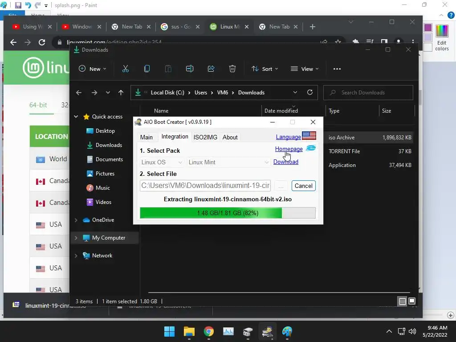456x342 pixels.
Task: Open Chrome three-dot menu
Action: tap(413, 42)
